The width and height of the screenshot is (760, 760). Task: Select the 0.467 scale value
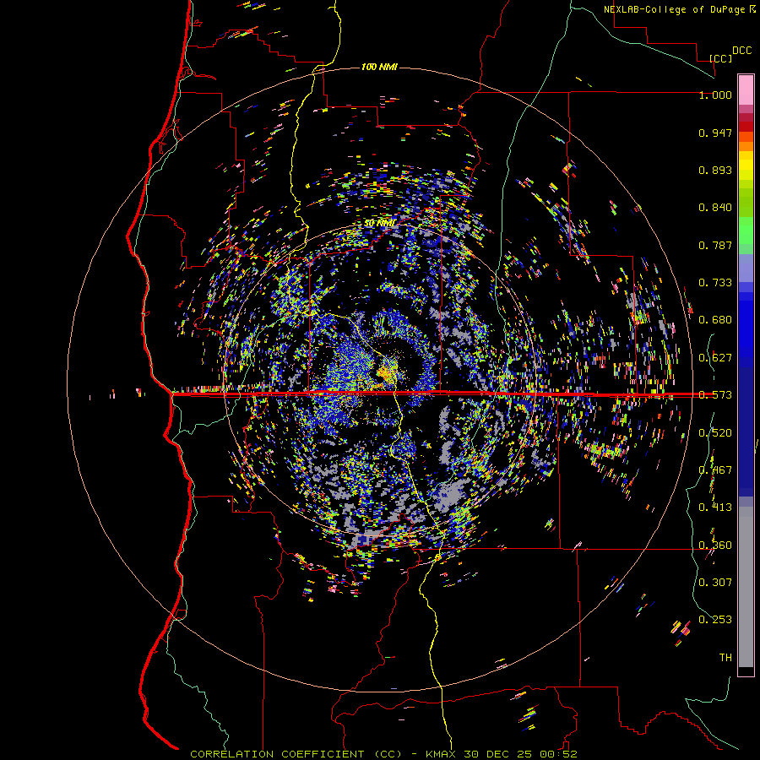(715, 470)
